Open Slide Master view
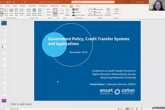 [x=29, y=12]
